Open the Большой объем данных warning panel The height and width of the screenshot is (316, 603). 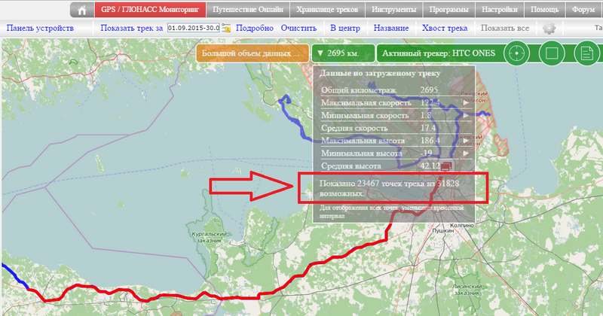(253, 54)
